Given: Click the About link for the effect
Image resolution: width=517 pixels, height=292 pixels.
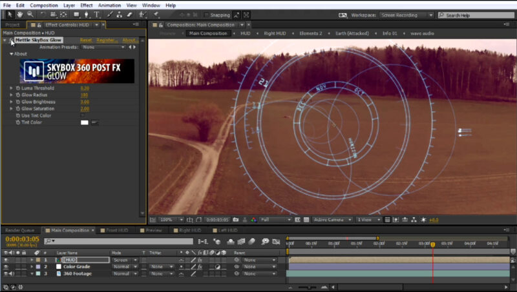Looking at the screenshot, I should point(129,40).
